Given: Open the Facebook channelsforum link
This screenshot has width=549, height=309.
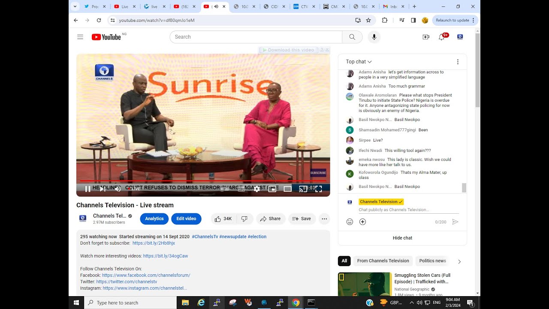Looking at the screenshot, I should coord(146,276).
